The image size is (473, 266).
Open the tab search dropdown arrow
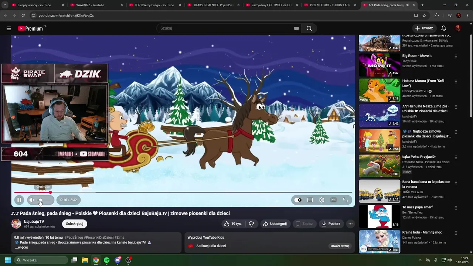click(x=5, y=5)
